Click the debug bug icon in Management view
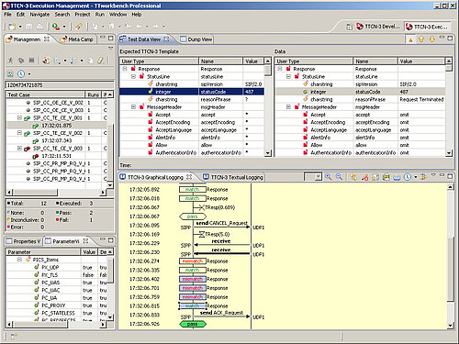This screenshot has height=344, width=459. pos(21,61)
